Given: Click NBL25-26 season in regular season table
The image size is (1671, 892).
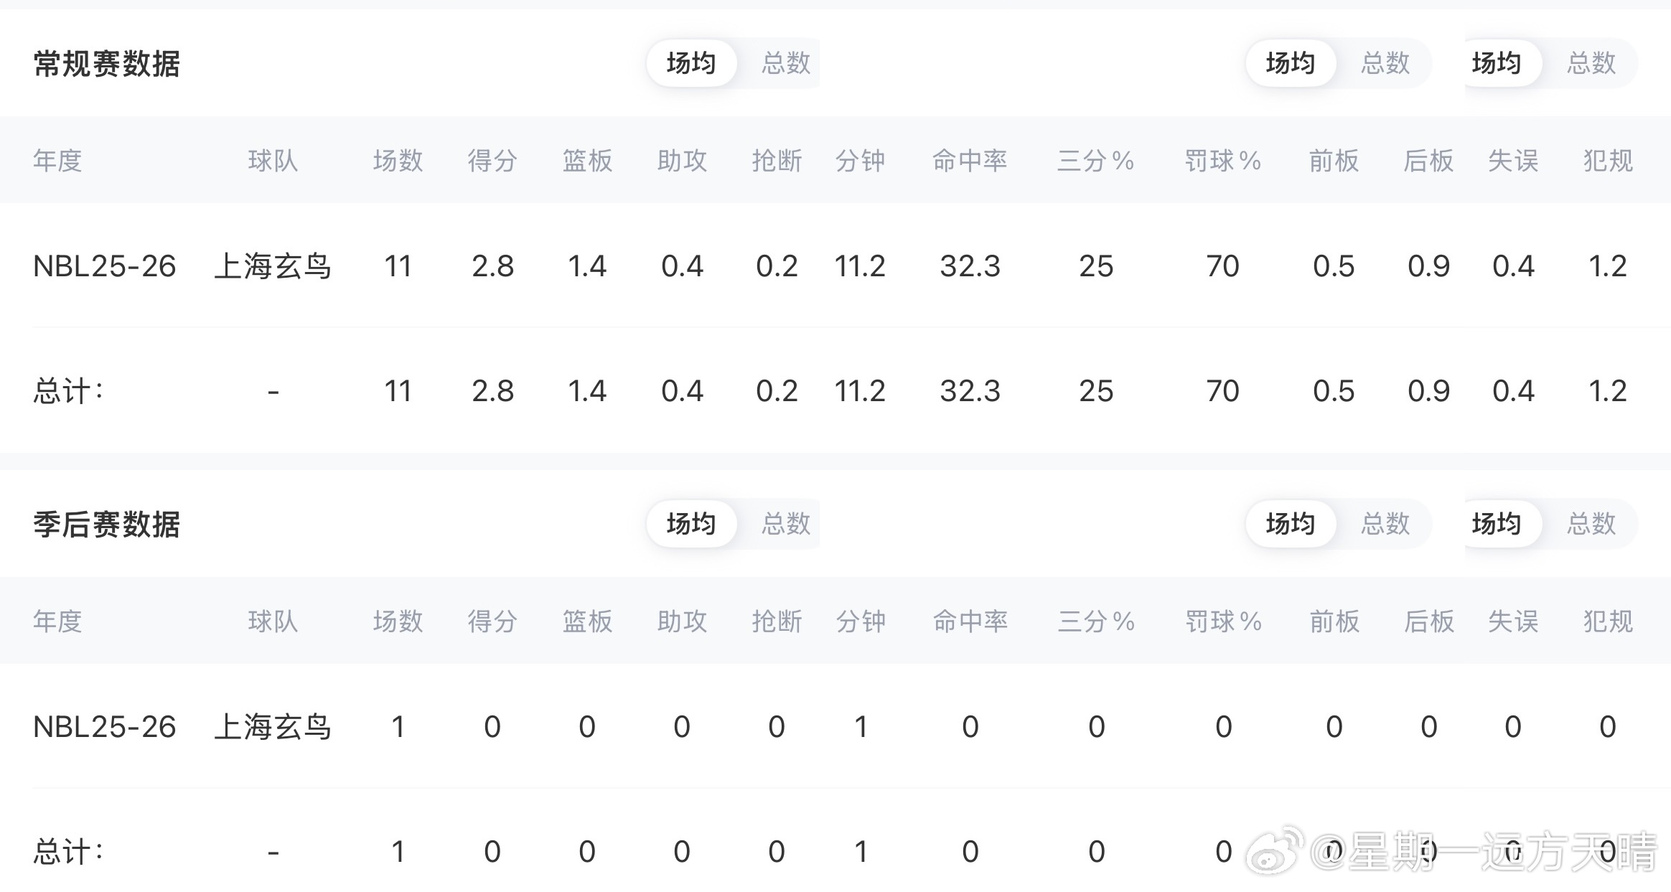Looking at the screenshot, I should [x=105, y=266].
